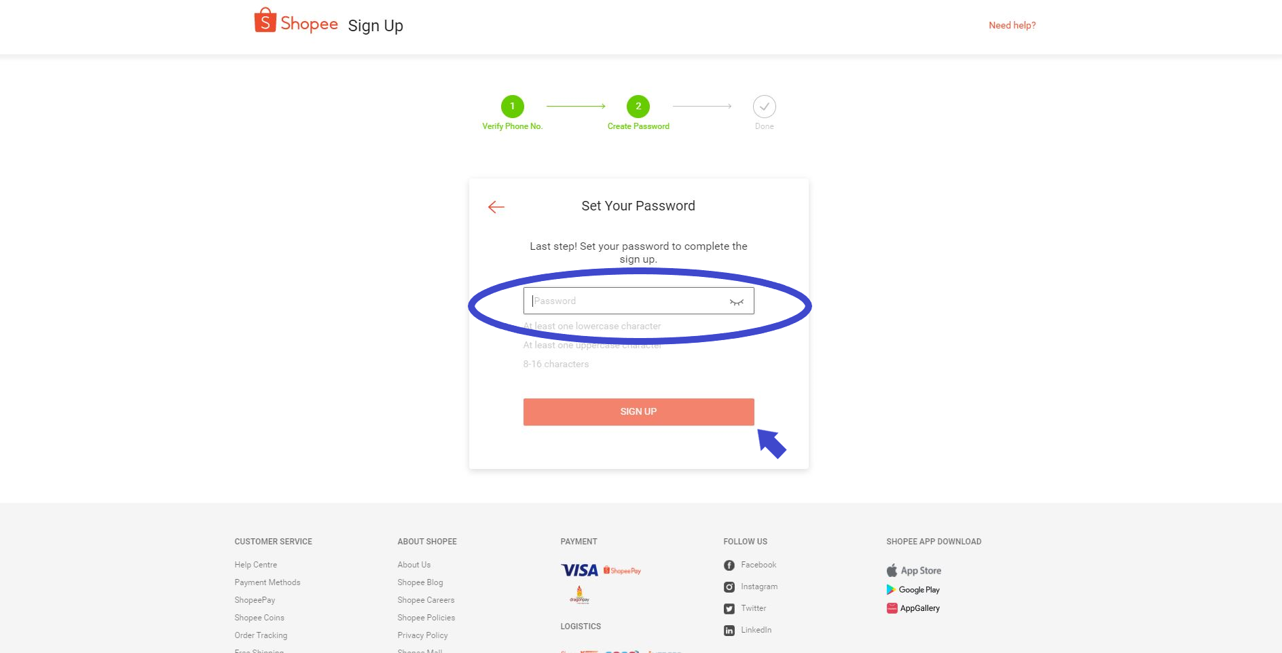Download from the App Store
This screenshot has height=653, width=1282.
914,571
